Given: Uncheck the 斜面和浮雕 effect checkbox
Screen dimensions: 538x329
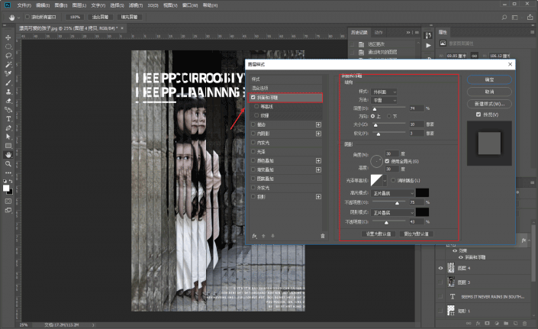Looking at the screenshot, I should [x=253, y=98].
